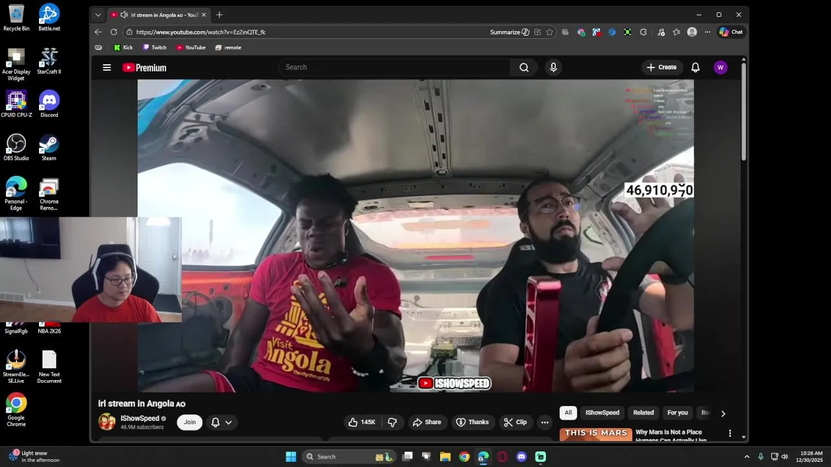This screenshot has height=467, width=831.
Task: Open OBS Studio desktop shortcut
Action: [16, 147]
